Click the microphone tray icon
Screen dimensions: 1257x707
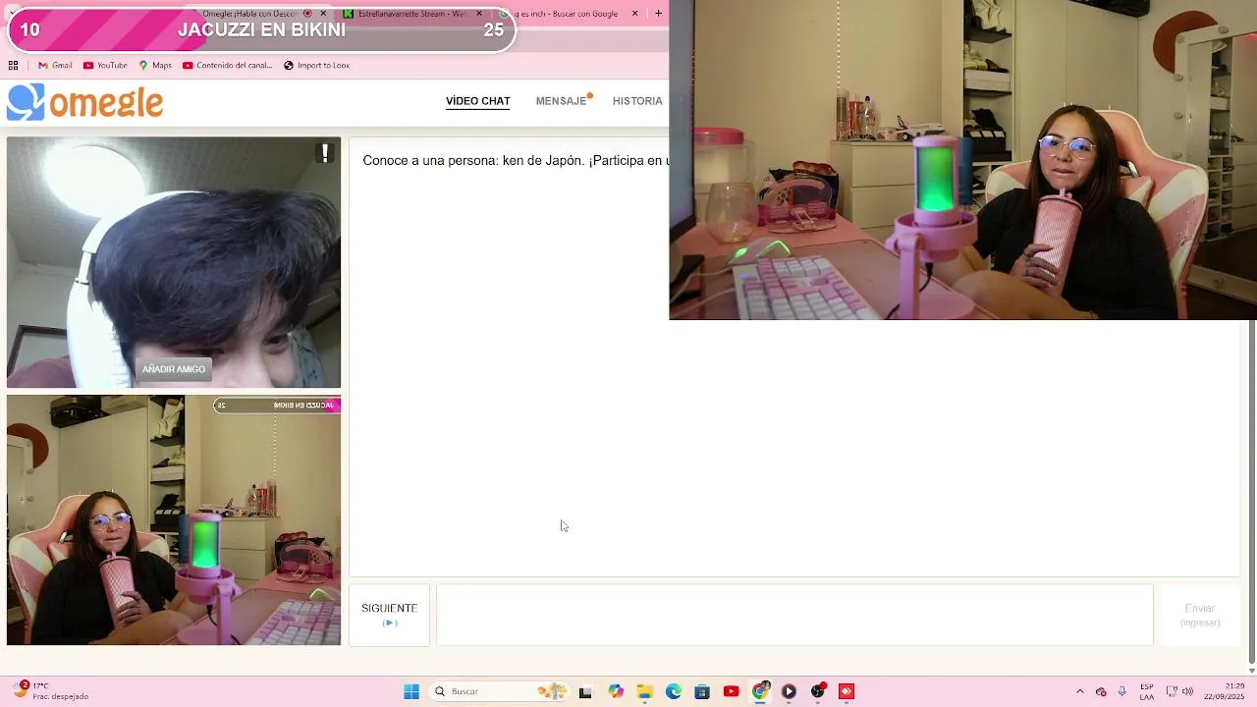click(1121, 691)
